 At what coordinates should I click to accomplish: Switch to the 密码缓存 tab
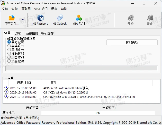tap(47, 33)
